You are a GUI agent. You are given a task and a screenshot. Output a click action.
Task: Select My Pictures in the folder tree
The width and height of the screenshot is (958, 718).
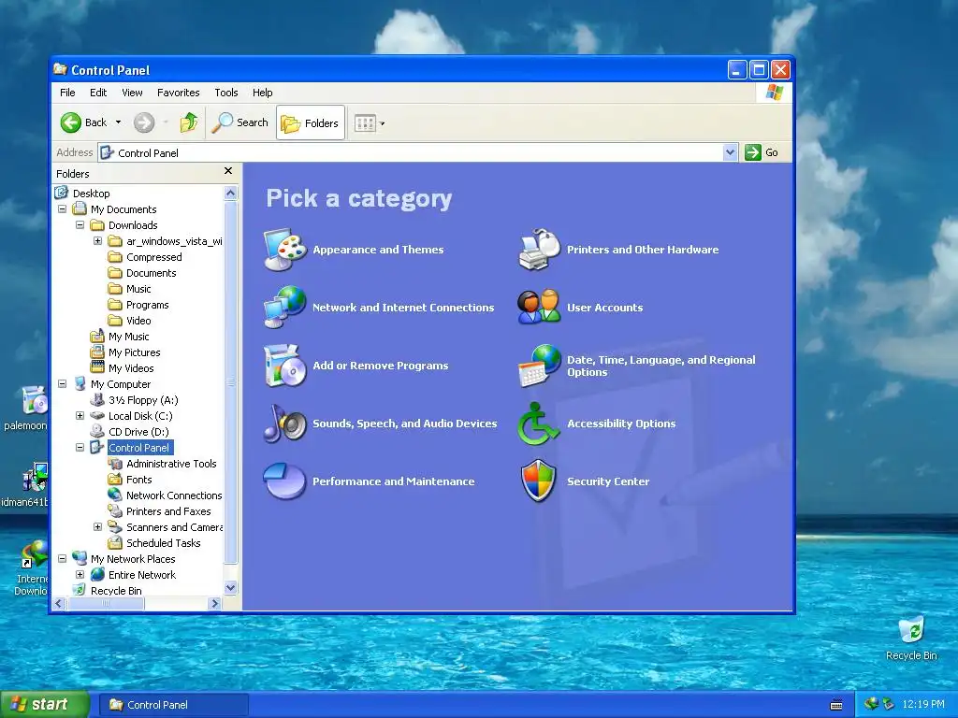point(135,352)
